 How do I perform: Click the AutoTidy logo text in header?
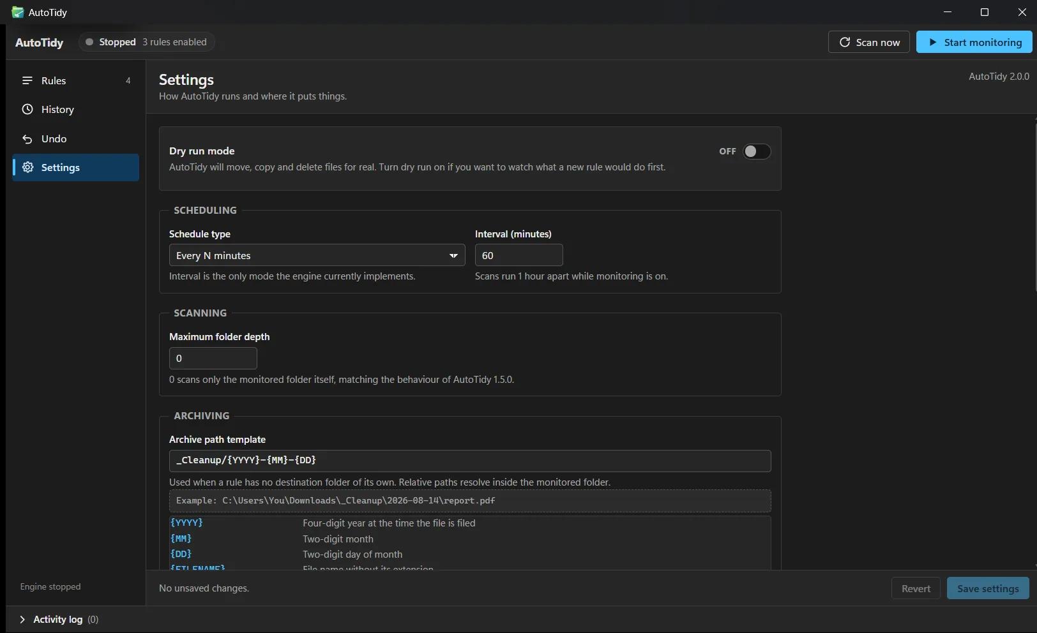[39, 43]
